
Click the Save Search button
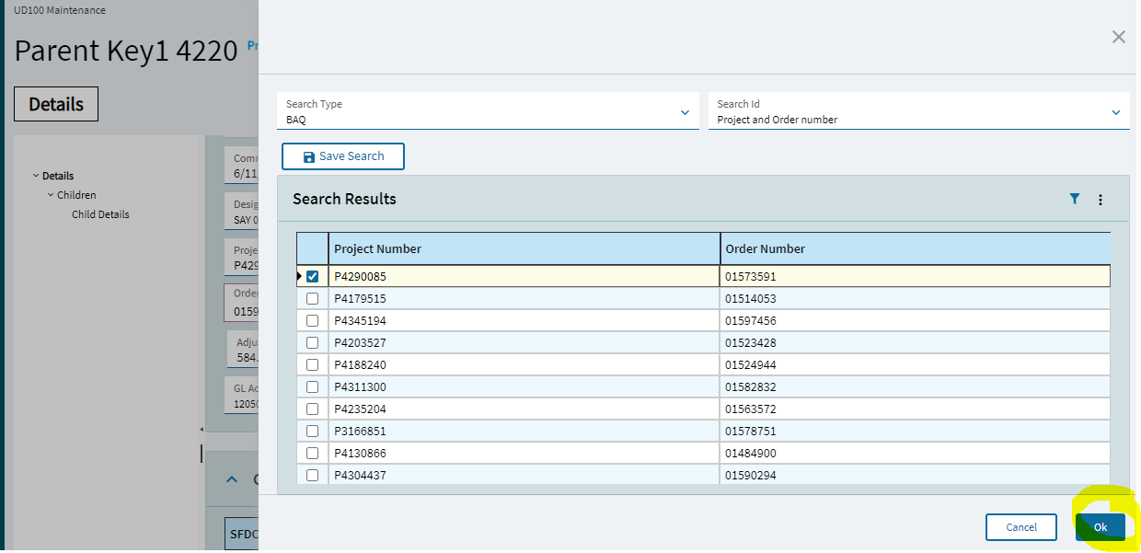click(343, 156)
